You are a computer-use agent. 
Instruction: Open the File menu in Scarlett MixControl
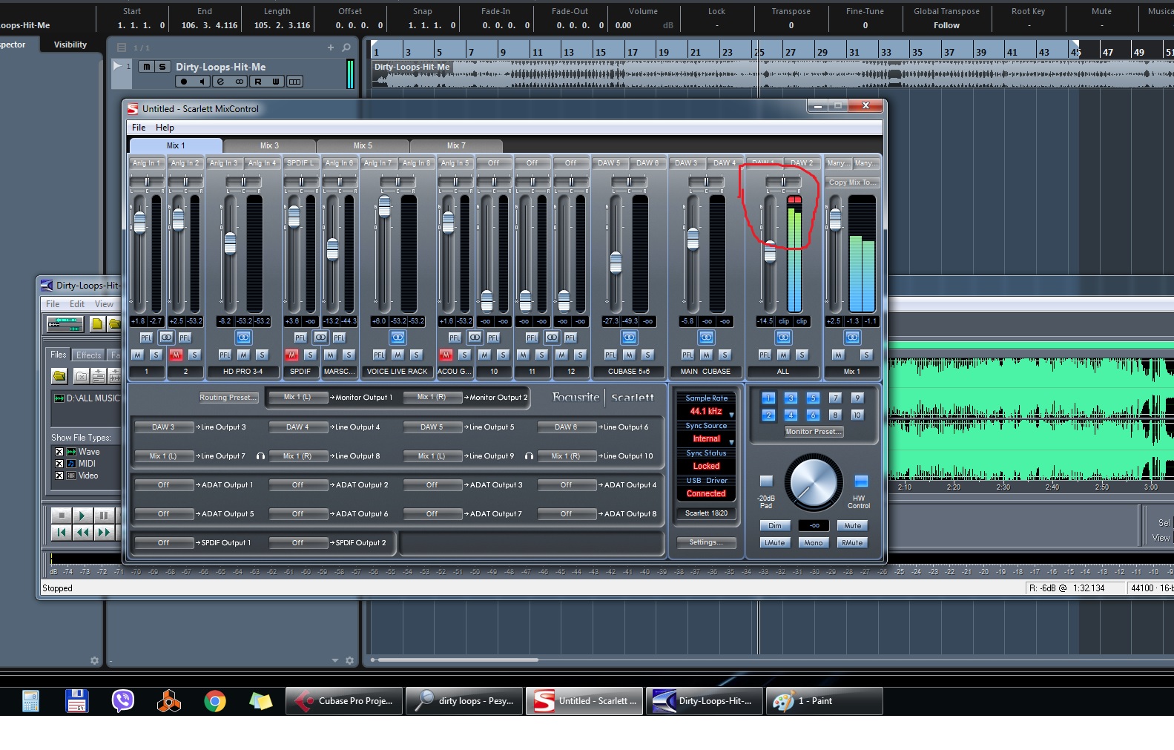[x=139, y=128]
